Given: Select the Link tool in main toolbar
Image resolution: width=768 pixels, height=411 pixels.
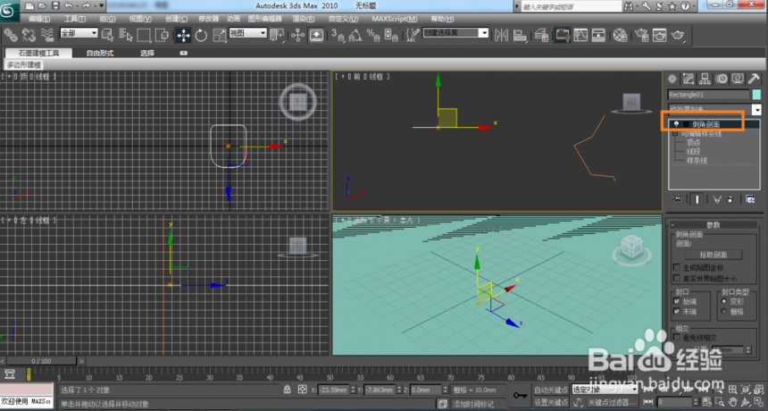Looking at the screenshot, I should tap(11, 35).
